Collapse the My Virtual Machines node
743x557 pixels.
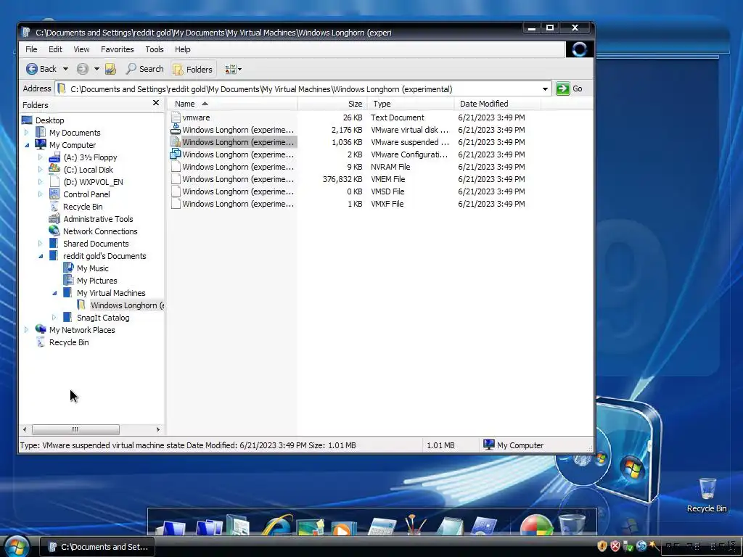(54, 293)
